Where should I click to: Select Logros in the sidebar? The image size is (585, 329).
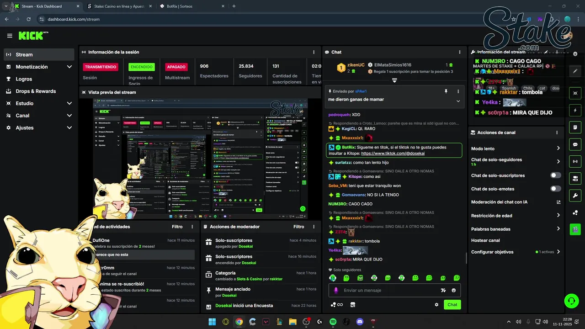click(39, 79)
